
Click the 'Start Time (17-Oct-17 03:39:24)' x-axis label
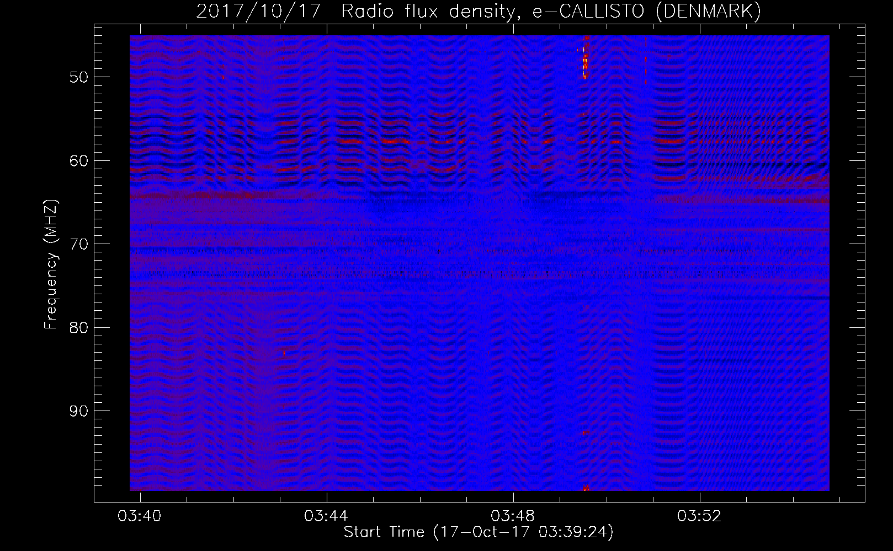click(479, 532)
